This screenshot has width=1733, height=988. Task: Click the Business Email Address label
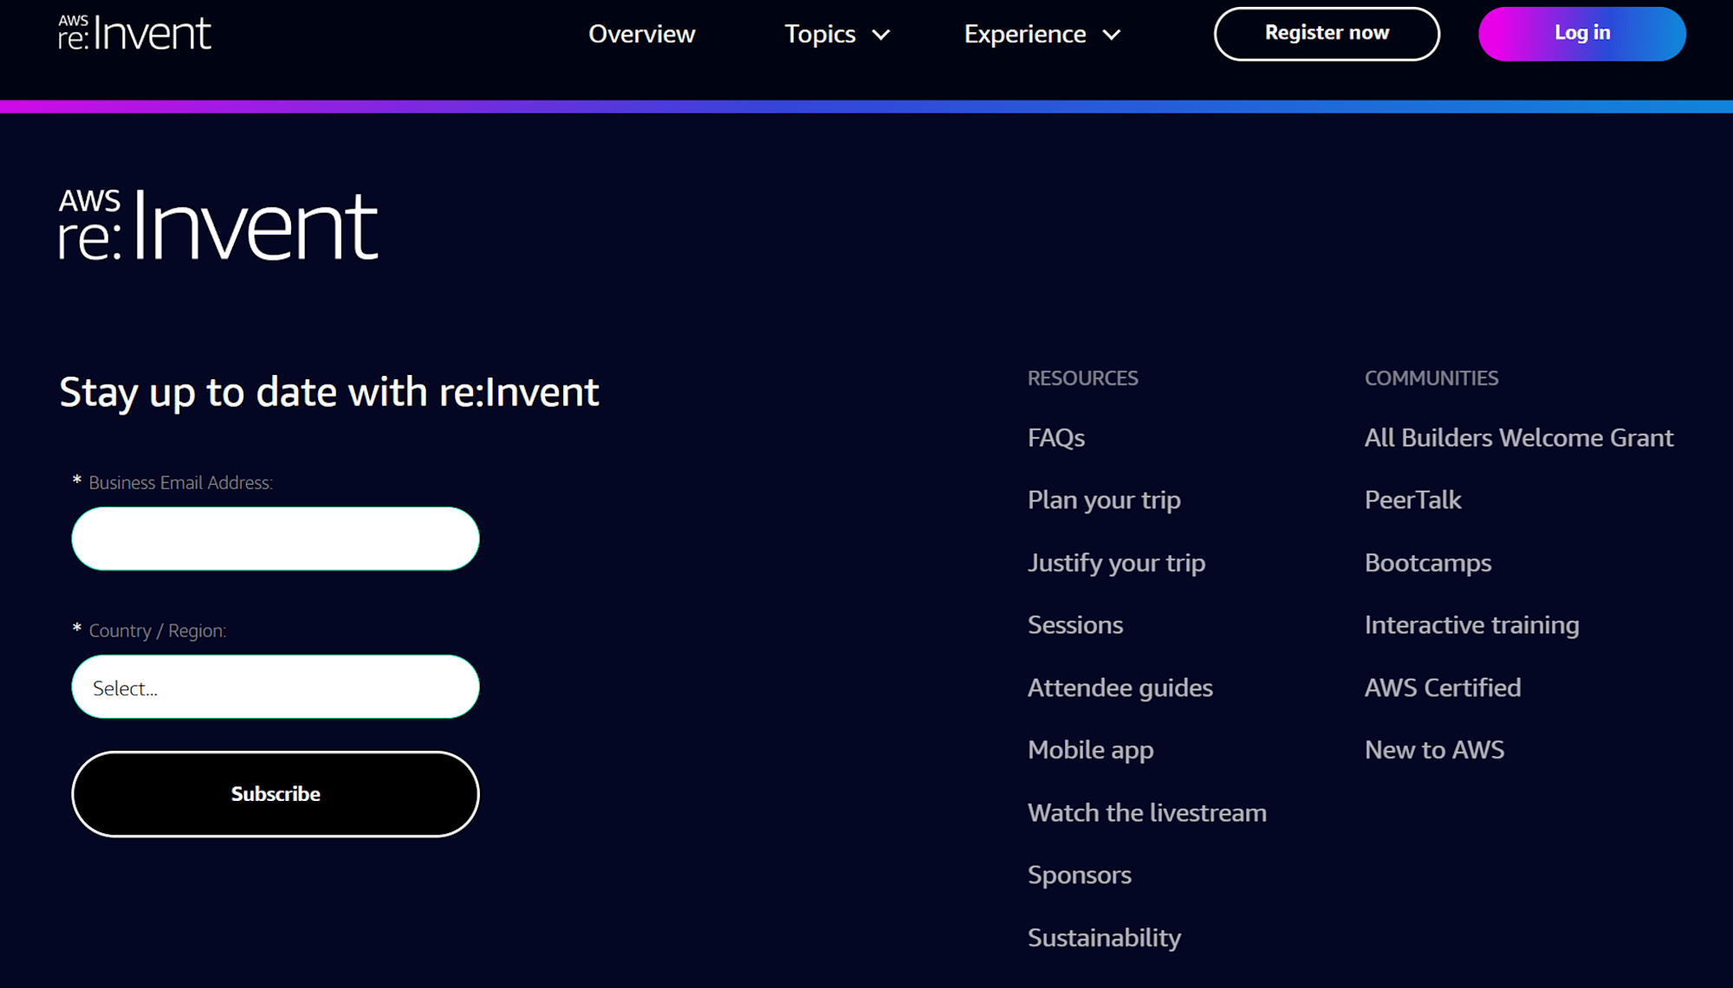180,483
